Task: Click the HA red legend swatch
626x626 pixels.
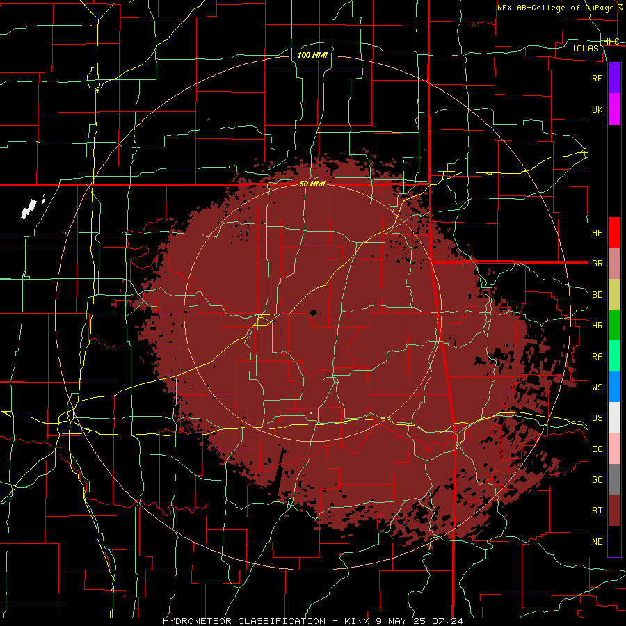Action: point(614,232)
